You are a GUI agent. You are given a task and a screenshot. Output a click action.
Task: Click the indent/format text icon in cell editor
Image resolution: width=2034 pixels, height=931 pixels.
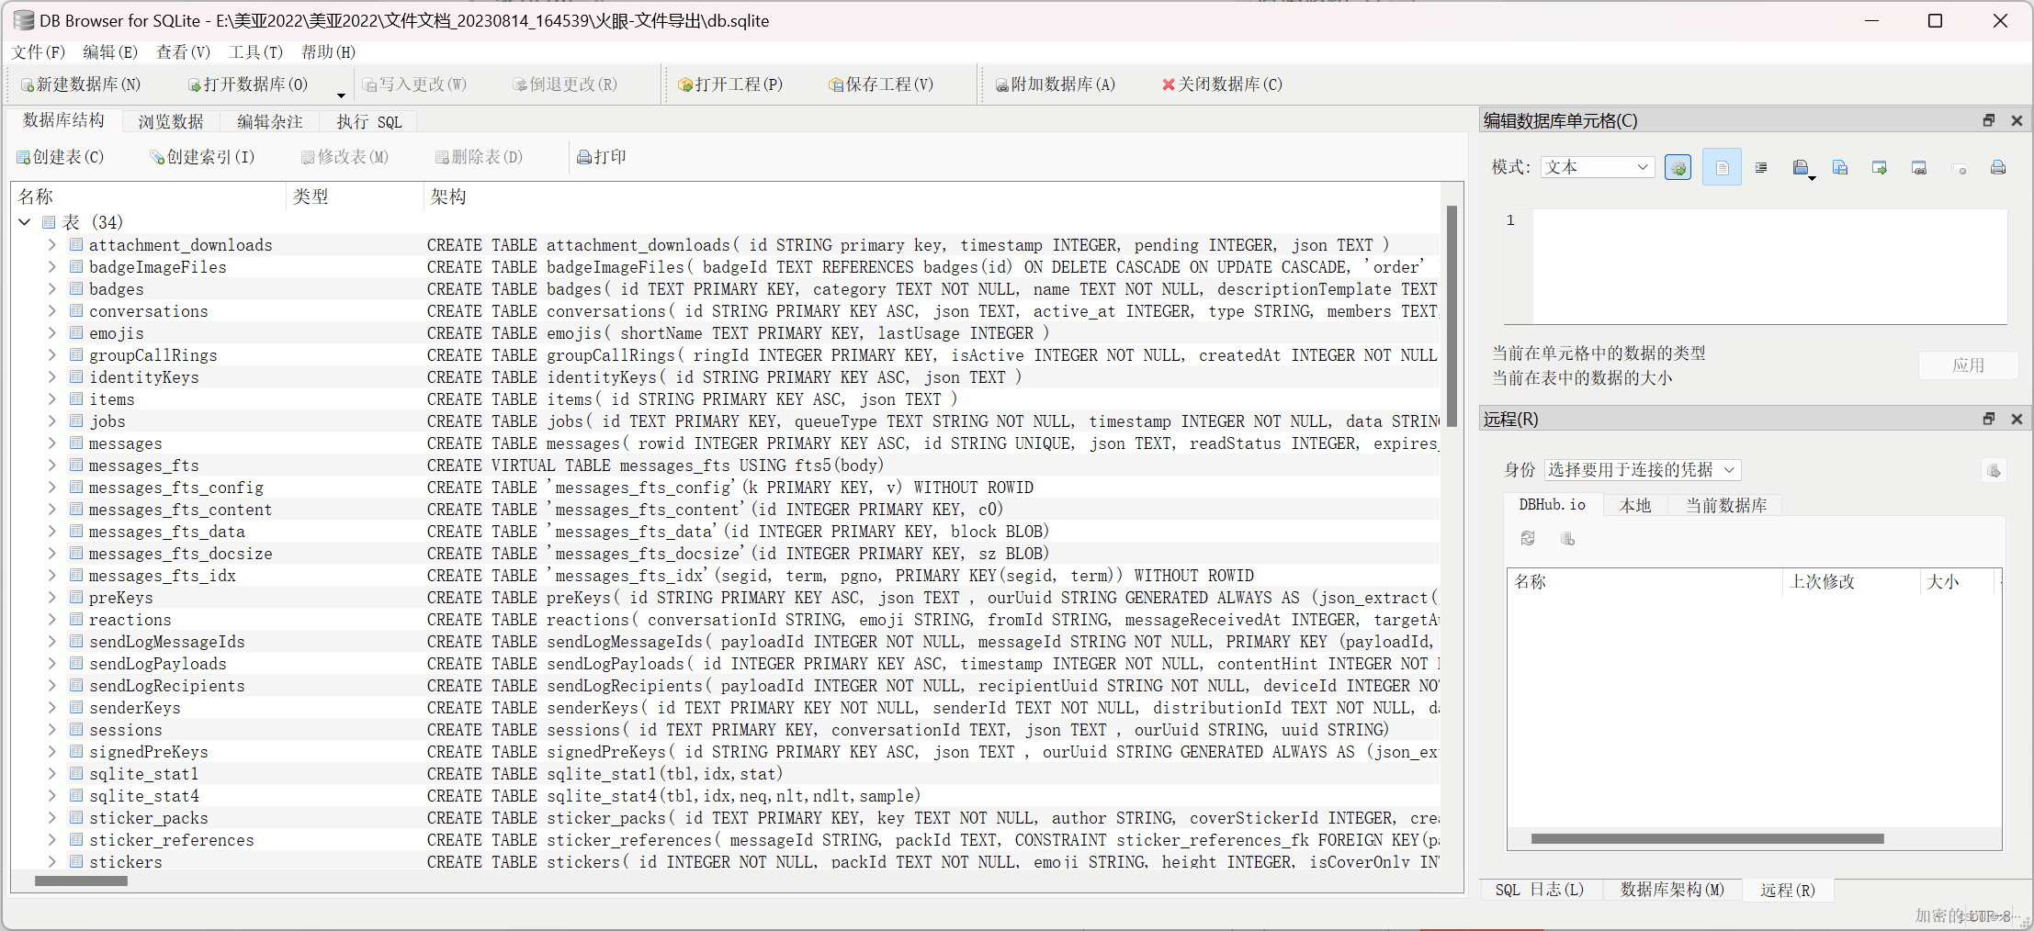pos(1761,168)
